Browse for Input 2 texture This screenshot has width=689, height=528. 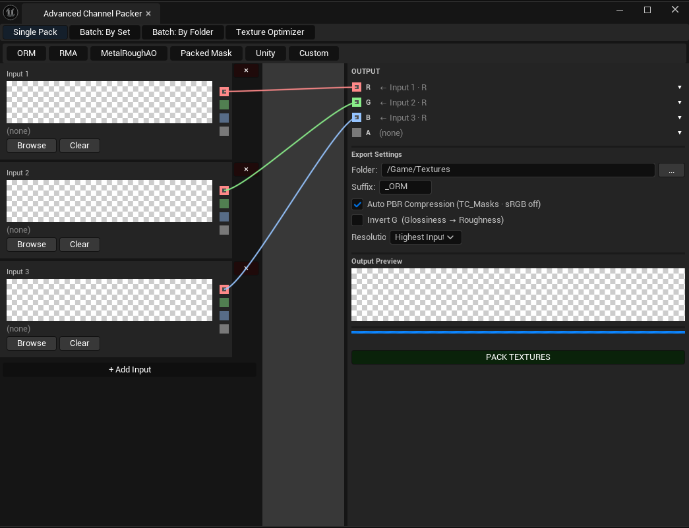coord(32,245)
